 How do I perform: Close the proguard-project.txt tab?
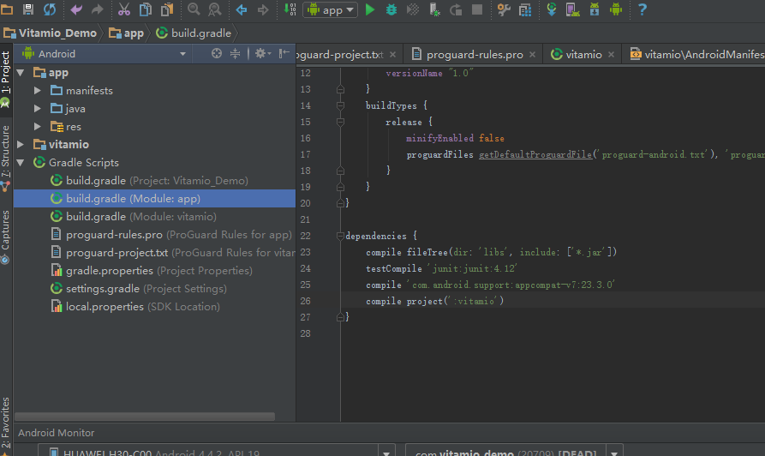coord(392,55)
